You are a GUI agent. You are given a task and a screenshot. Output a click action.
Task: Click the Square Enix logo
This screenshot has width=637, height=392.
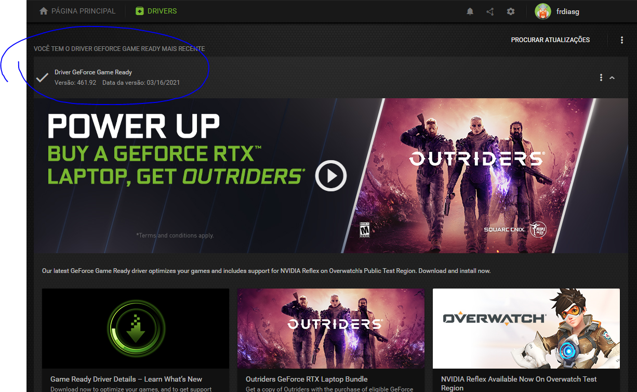click(505, 229)
